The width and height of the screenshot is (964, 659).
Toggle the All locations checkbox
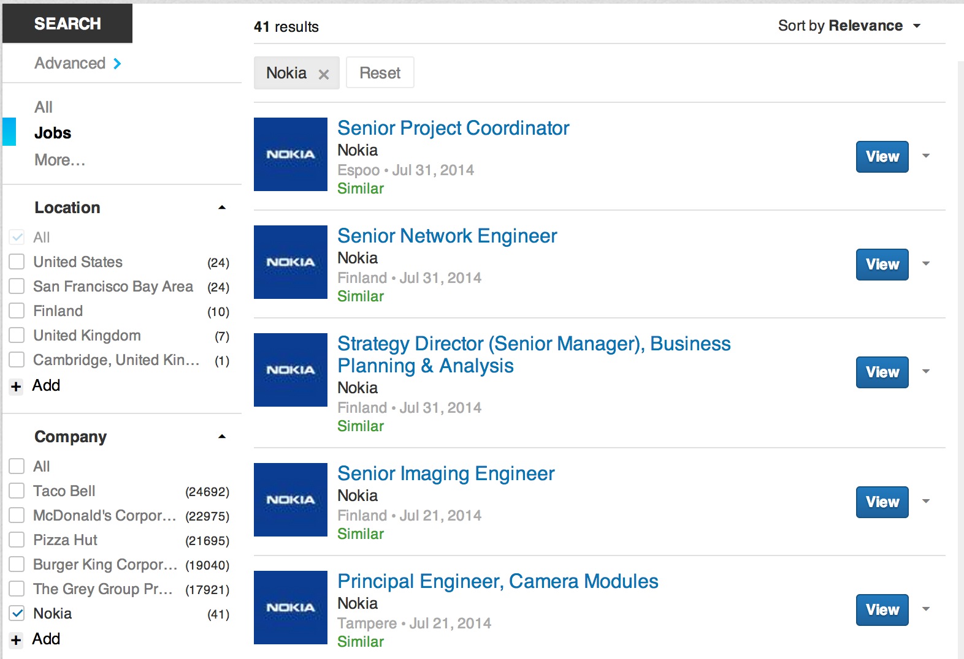[x=17, y=238]
